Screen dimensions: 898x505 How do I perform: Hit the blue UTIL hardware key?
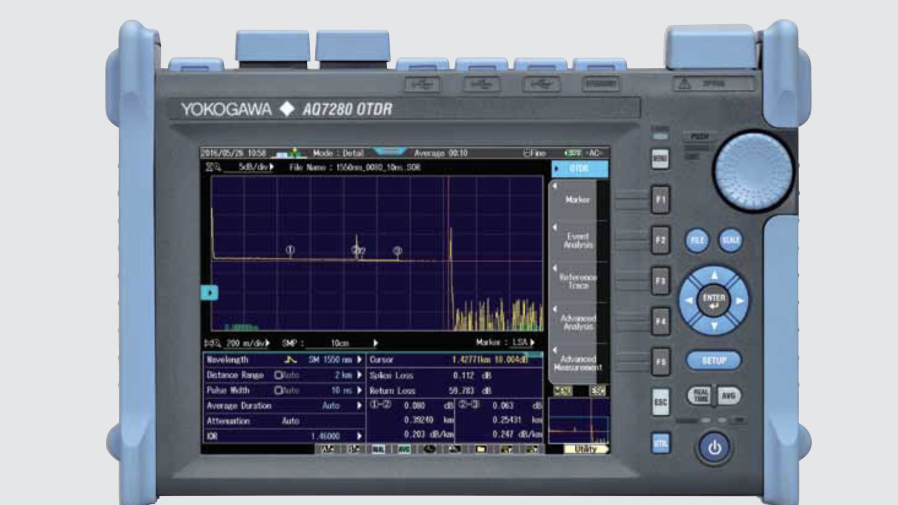point(660,443)
